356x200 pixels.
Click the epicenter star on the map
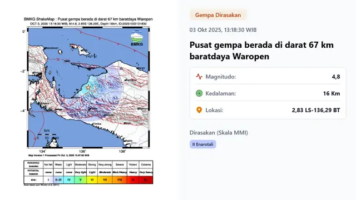(x=88, y=87)
